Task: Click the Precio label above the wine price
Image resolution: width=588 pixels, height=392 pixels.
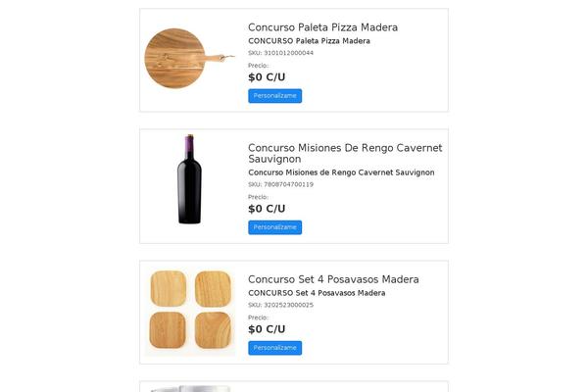Action: (258, 197)
